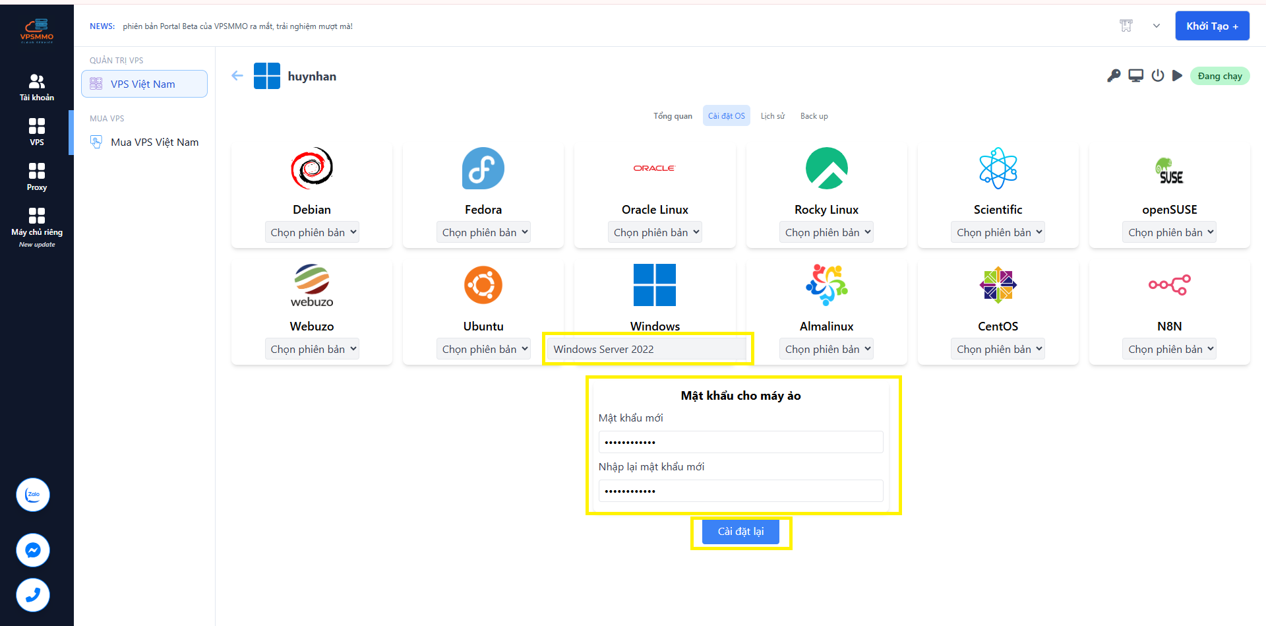Viewport: 1266px width, 626px height.
Task: Click the Khởi Tạo + button
Action: point(1212,26)
